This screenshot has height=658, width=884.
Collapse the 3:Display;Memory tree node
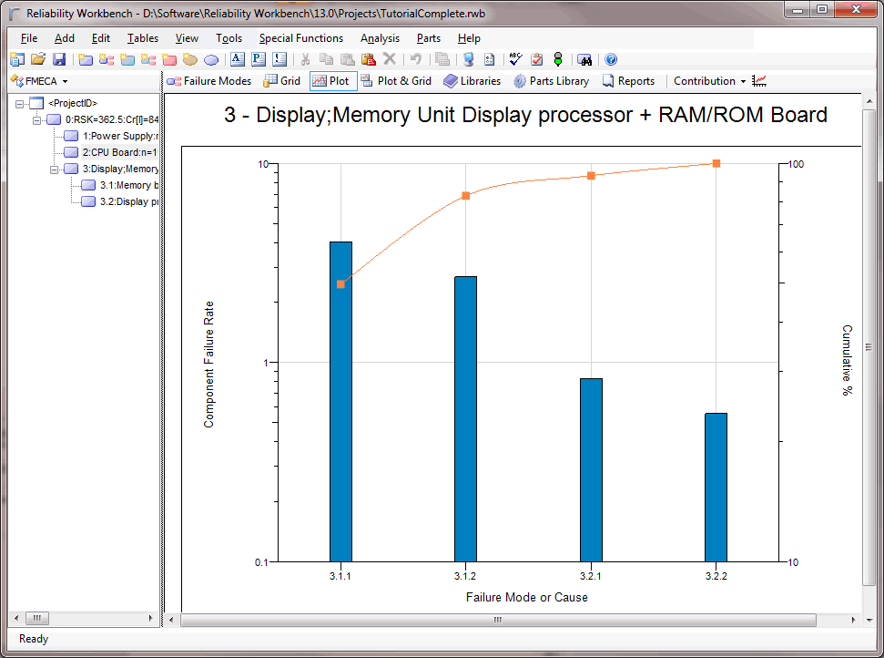(x=55, y=169)
